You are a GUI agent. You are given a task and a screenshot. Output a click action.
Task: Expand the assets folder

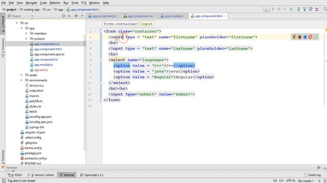tap(21, 75)
